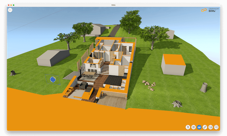Select the outdoor dining table set
Screen dimensions: 227x136
pyautogui.click(x=89, y=75)
